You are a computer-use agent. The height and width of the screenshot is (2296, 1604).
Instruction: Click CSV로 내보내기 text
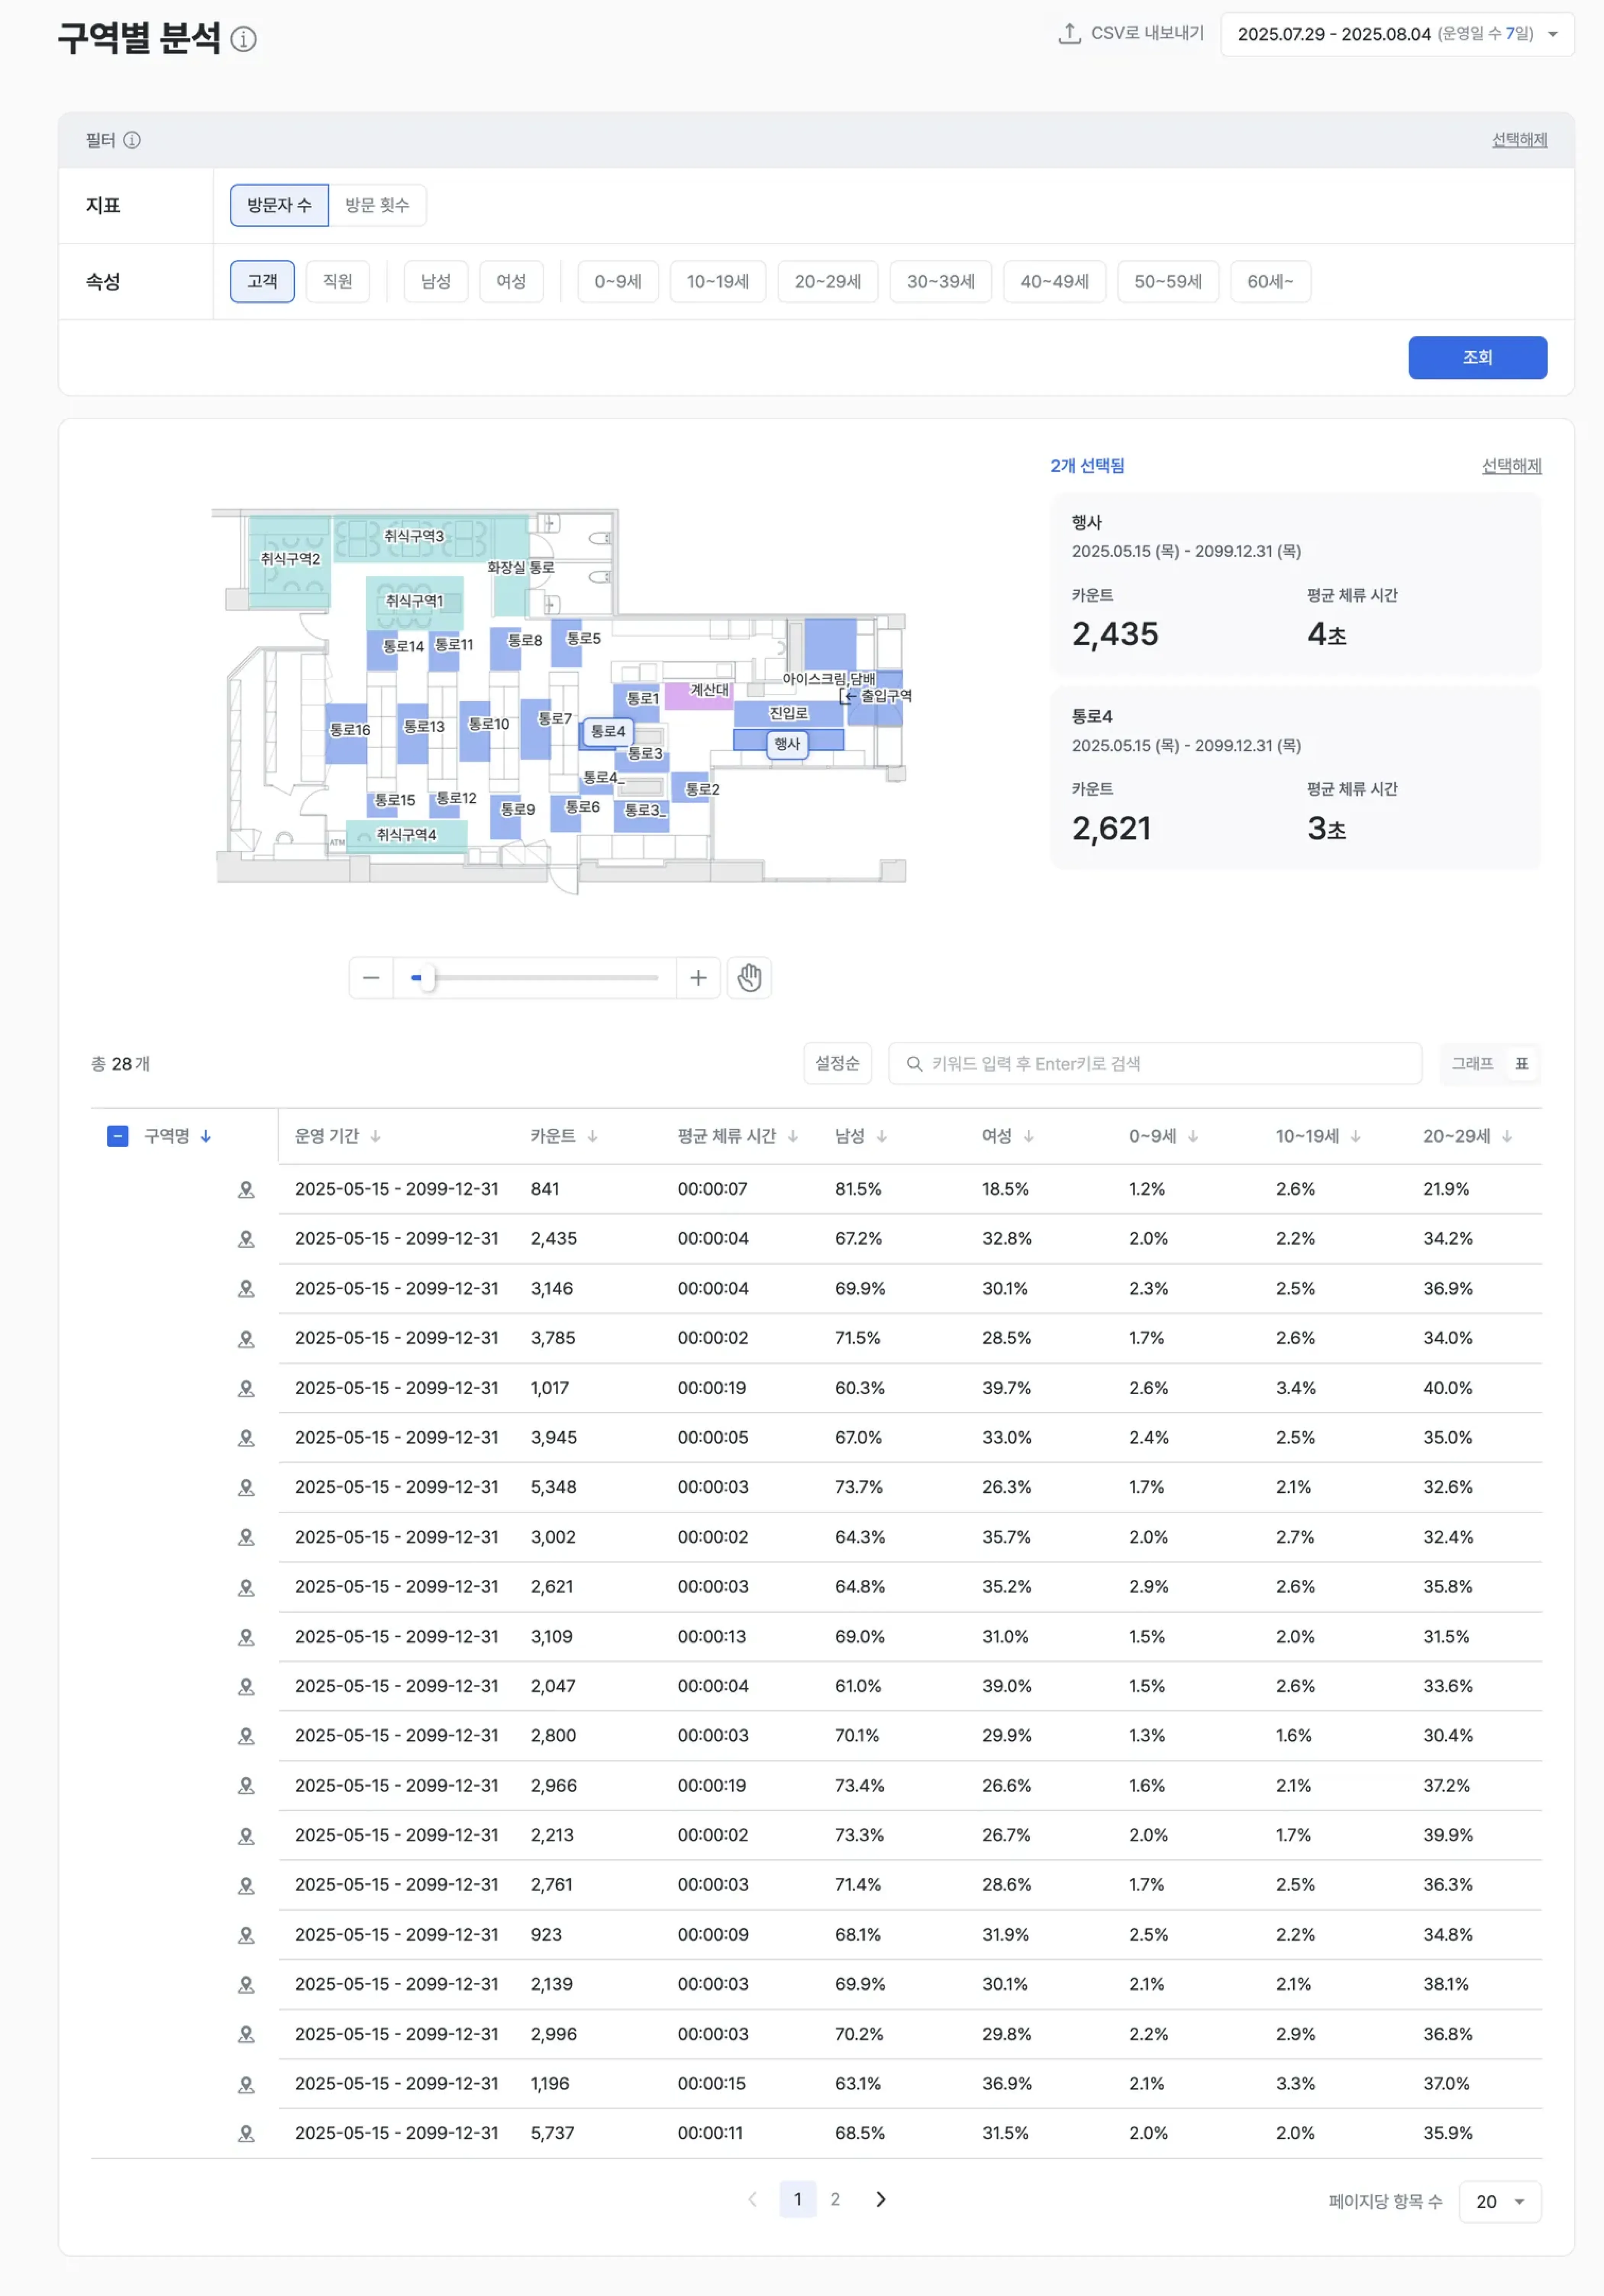tap(1147, 33)
